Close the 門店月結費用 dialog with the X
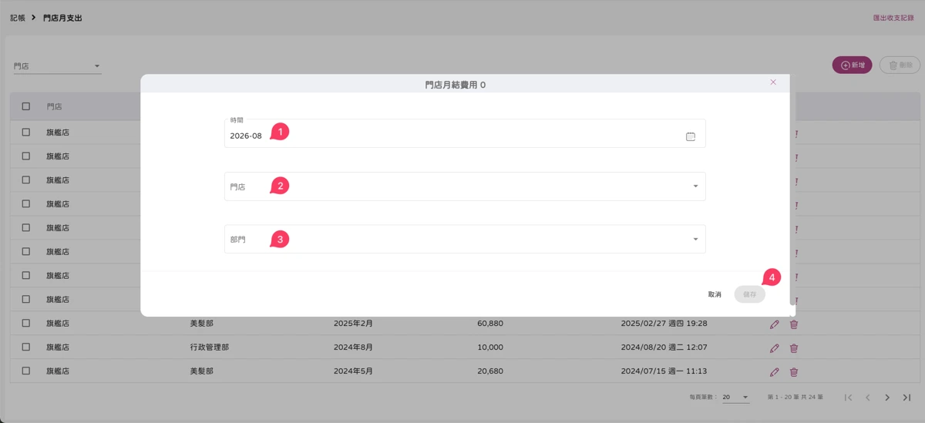This screenshot has width=925, height=423. (773, 82)
